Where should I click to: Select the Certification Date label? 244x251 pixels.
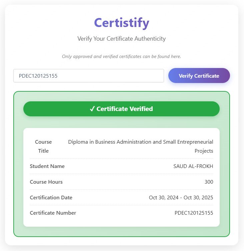(51, 198)
